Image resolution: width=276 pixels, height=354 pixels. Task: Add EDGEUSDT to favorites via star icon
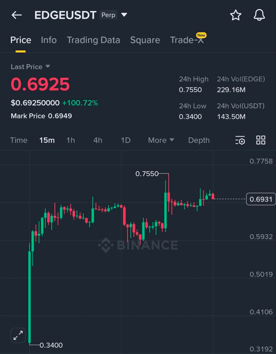236,15
